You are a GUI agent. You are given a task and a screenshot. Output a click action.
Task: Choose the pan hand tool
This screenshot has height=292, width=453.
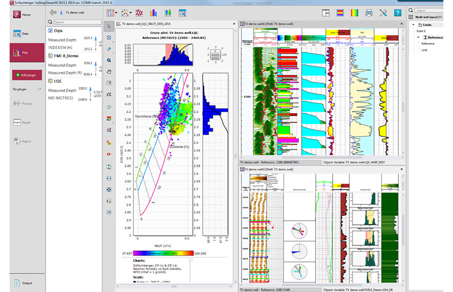pos(109,72)
